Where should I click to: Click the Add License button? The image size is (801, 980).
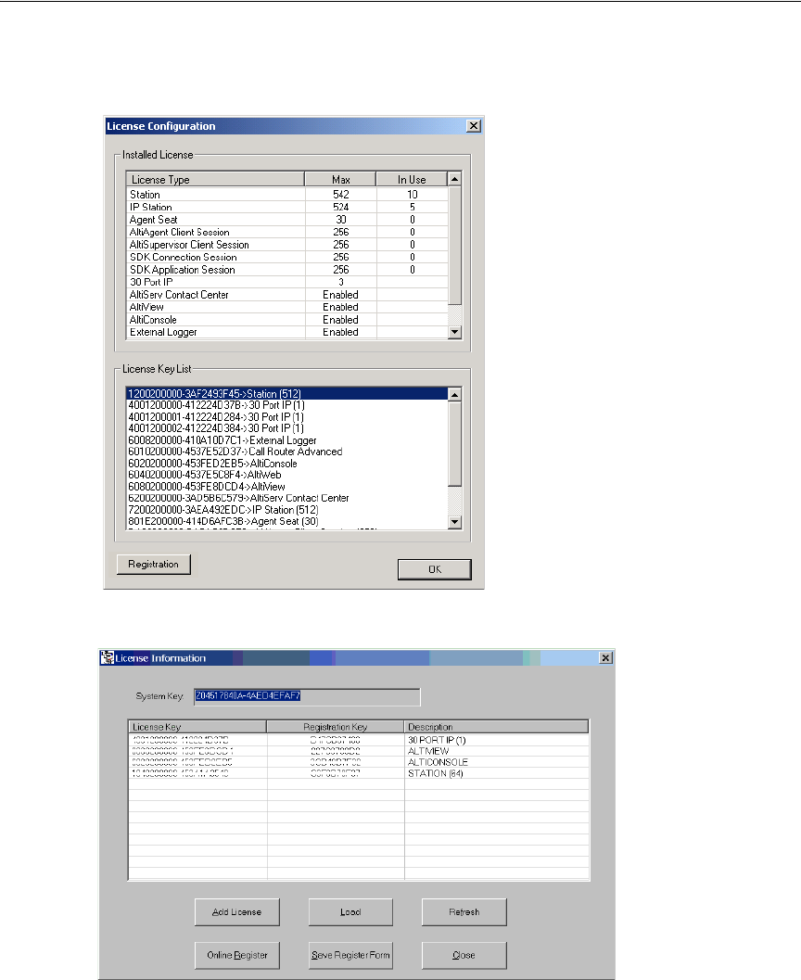[x=236, y=912]
